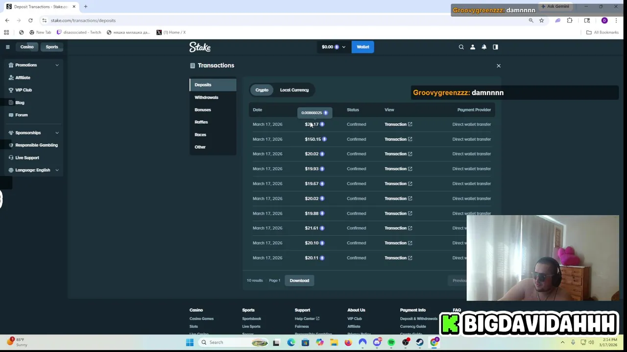Viewport: 627px width, 352px height.
Task: Select the Other tab
Action: (x=213, y=147)
